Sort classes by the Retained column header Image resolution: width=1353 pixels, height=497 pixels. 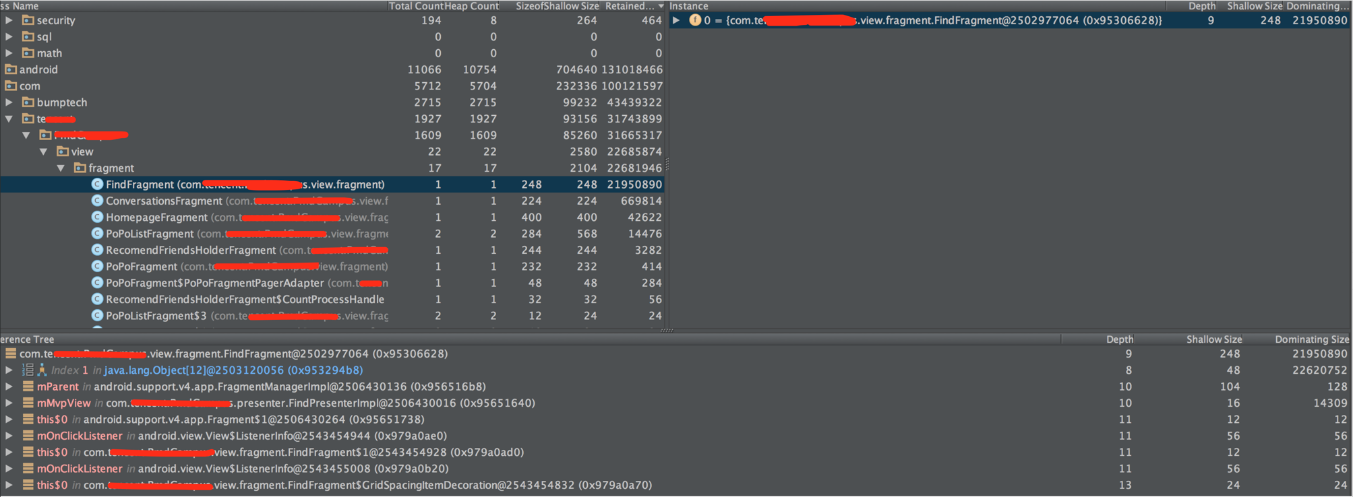[x=632, y=6]
